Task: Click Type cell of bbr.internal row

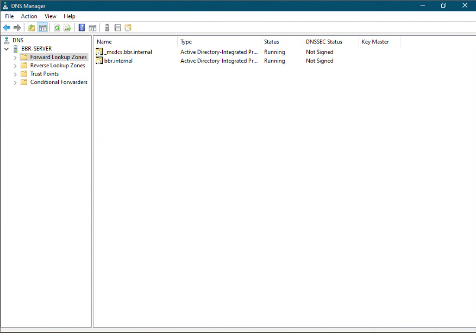Action: [x=219, y=61]
